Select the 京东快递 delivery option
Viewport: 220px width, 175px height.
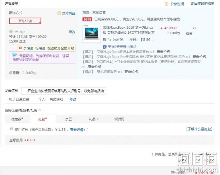pos(25,21)
